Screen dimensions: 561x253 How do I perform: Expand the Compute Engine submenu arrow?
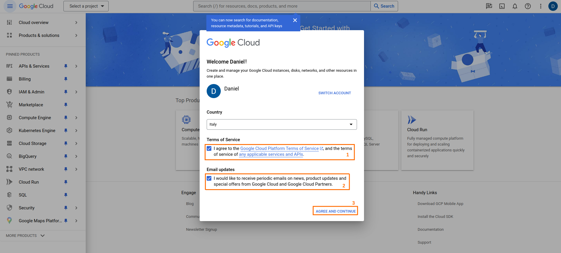click(76, 118)
